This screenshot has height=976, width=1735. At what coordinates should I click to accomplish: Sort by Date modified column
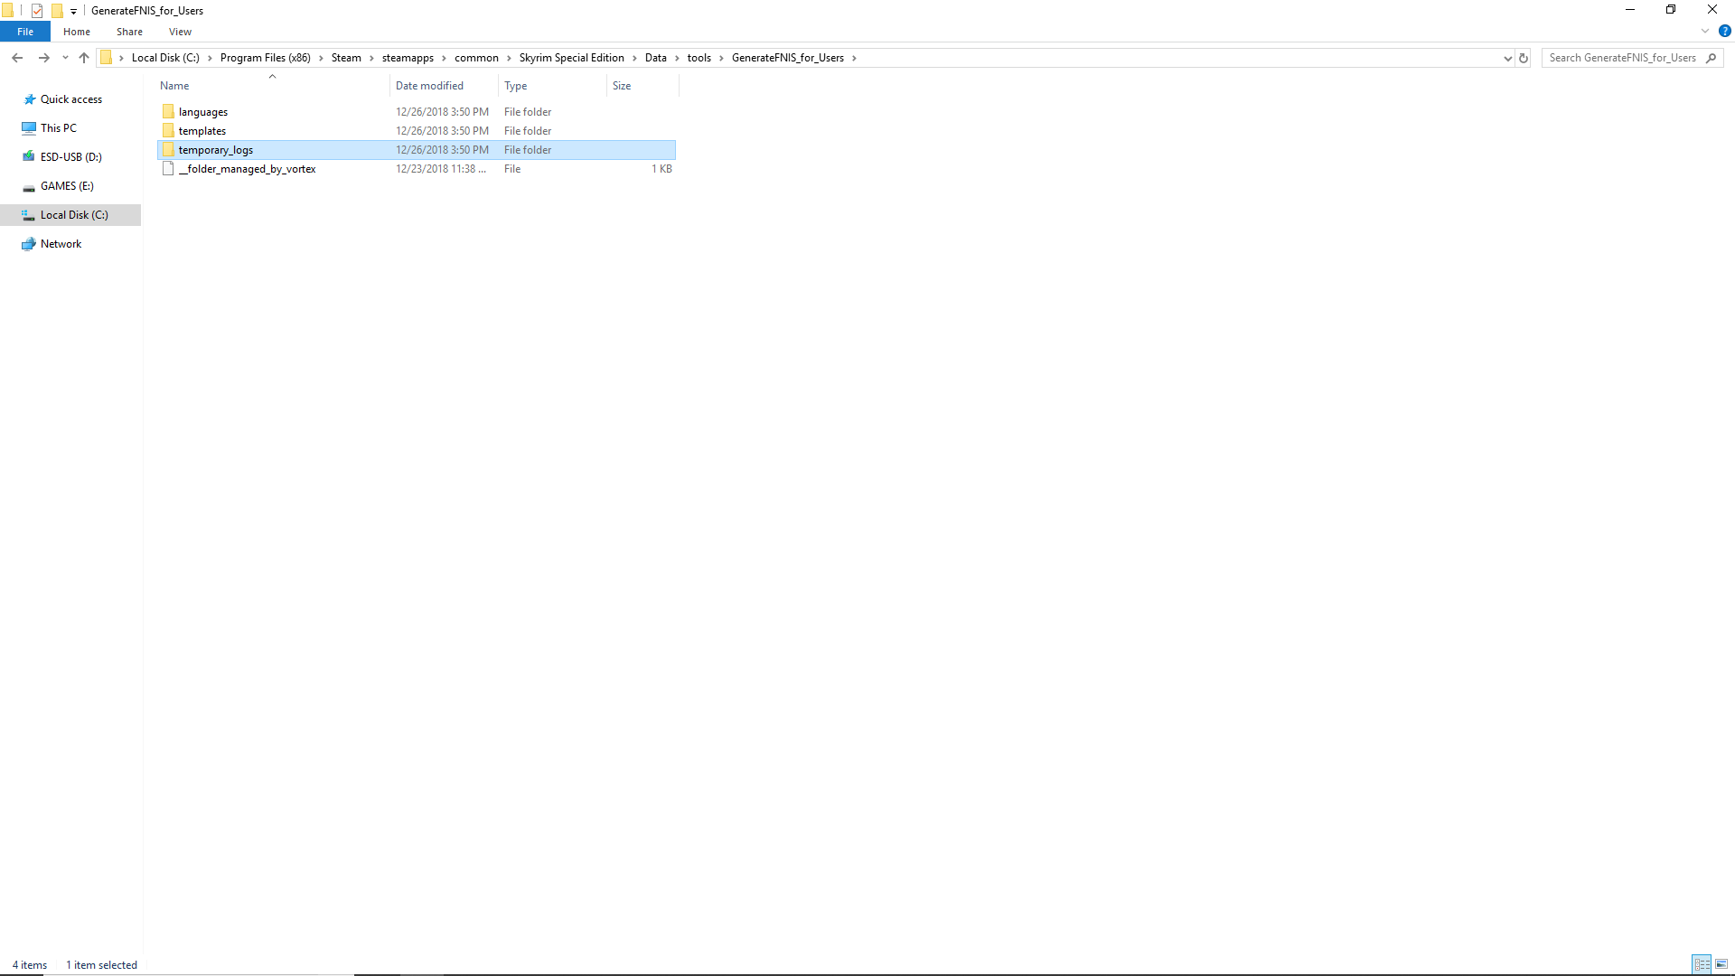click(x=444, y=86)
